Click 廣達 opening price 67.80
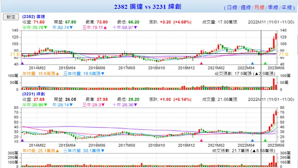This screenshot has height=168, width=298. (70, 22)
